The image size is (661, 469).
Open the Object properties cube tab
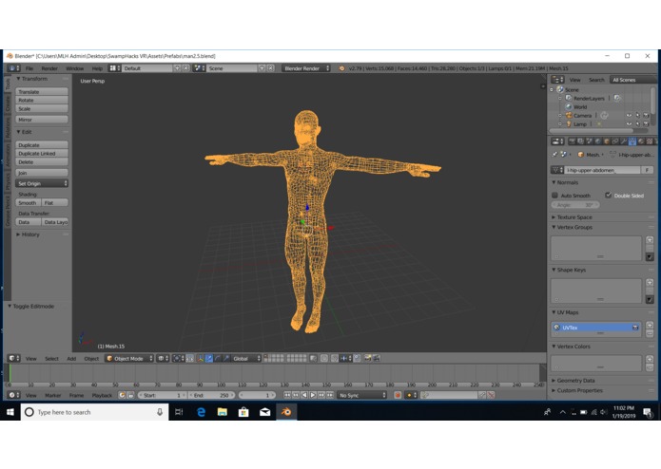[607, 141]
